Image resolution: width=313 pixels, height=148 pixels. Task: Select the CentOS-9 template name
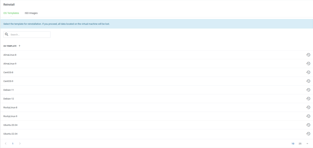[x=8, y=81]
